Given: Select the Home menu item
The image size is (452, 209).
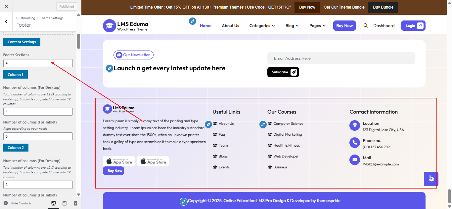Looking at the screenshot, I should point(205,25).
